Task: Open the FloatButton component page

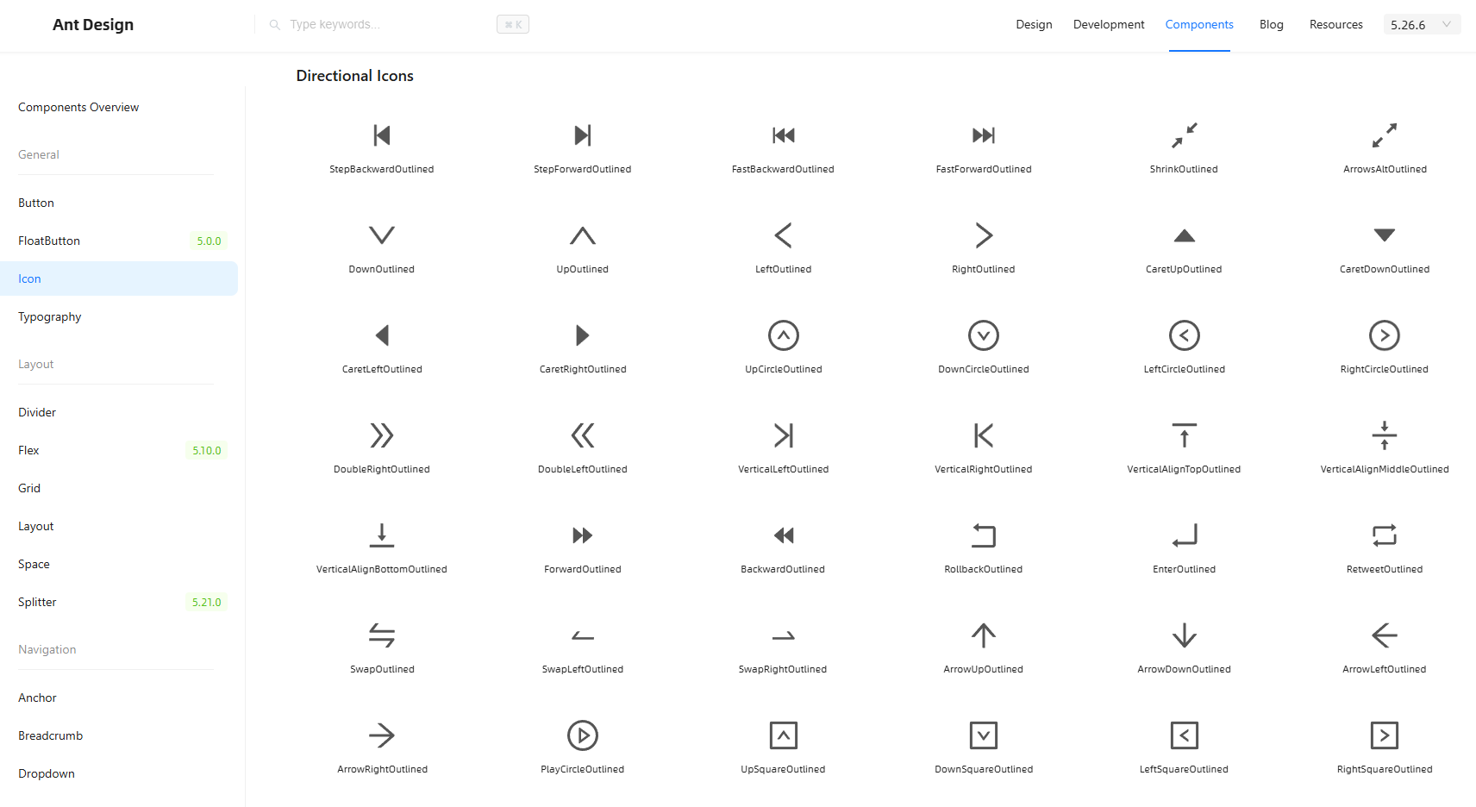Action: coord(48,241)
